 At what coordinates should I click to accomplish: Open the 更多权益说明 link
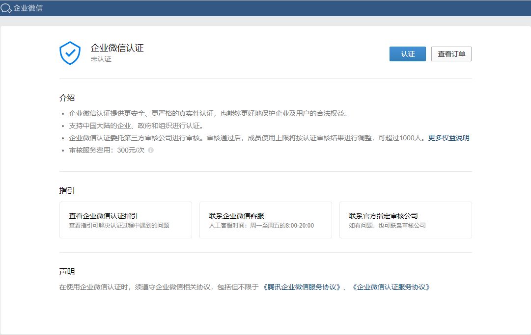pos(449,137)
